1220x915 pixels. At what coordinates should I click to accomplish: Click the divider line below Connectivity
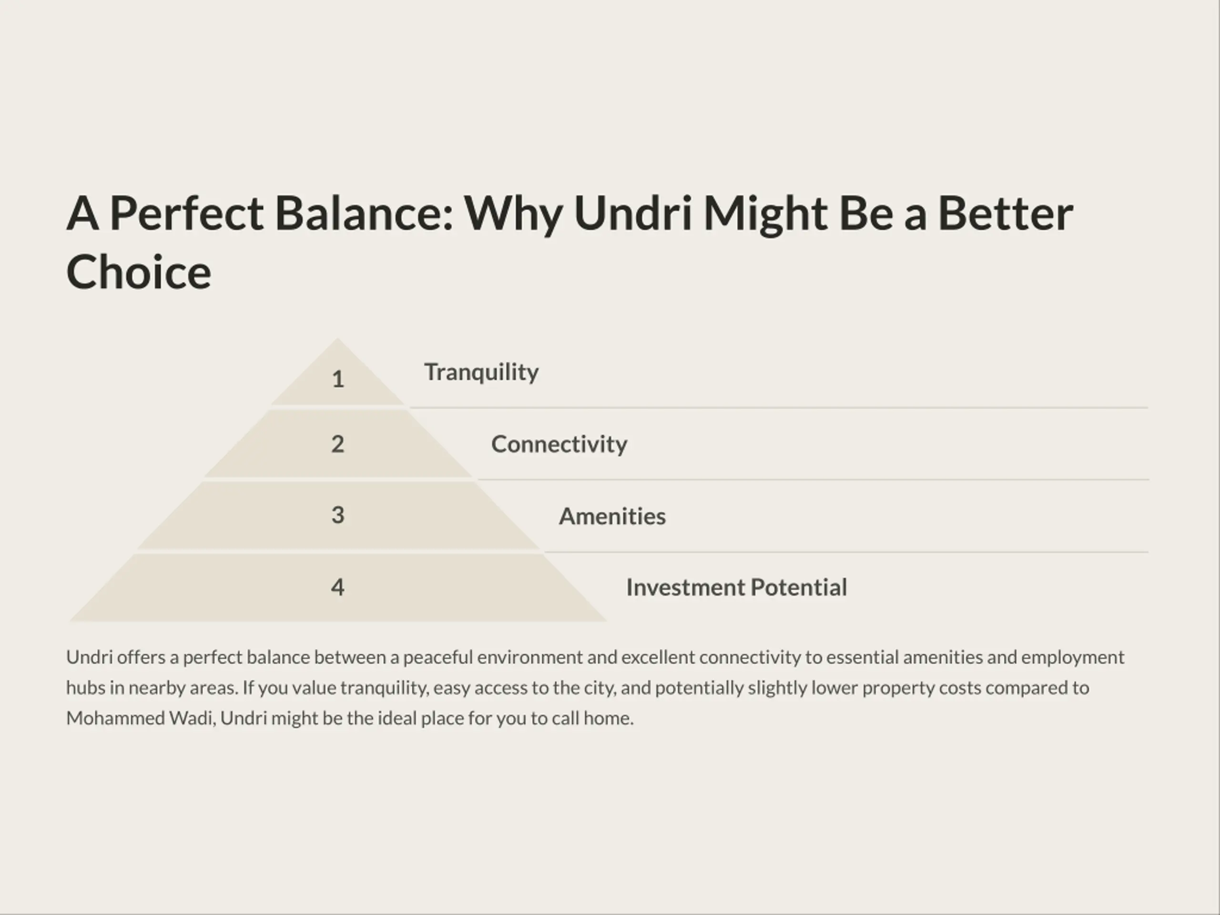tap(813, 480)
